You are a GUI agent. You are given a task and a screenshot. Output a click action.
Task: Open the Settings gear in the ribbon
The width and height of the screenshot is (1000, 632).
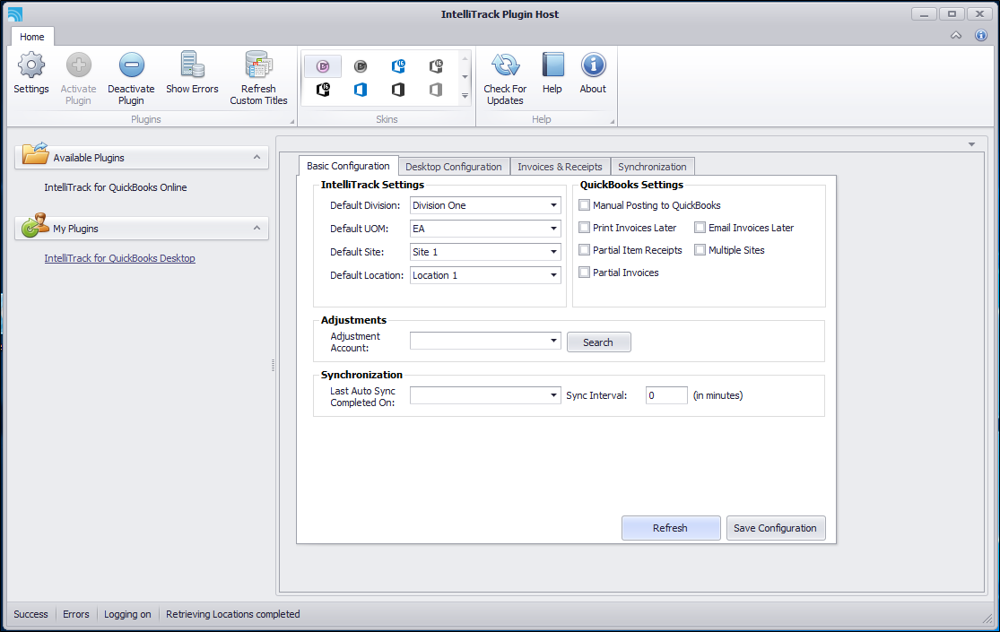(x=31, y=74)
